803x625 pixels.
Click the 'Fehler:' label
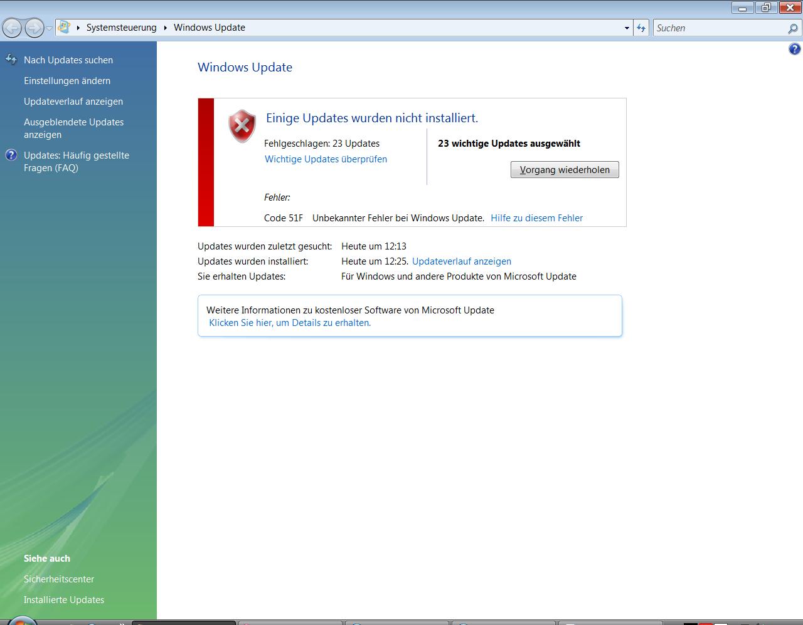point(277,197)
